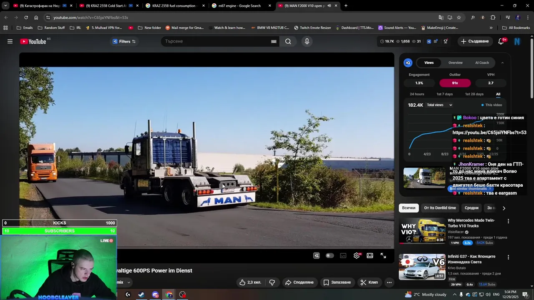
Task: Dislike the video
Action: (x=272, y=282)
